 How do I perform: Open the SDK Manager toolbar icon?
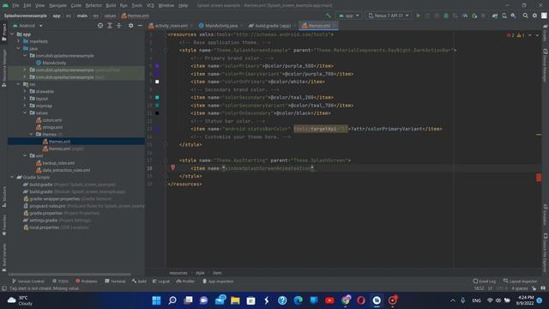(513, 15)
